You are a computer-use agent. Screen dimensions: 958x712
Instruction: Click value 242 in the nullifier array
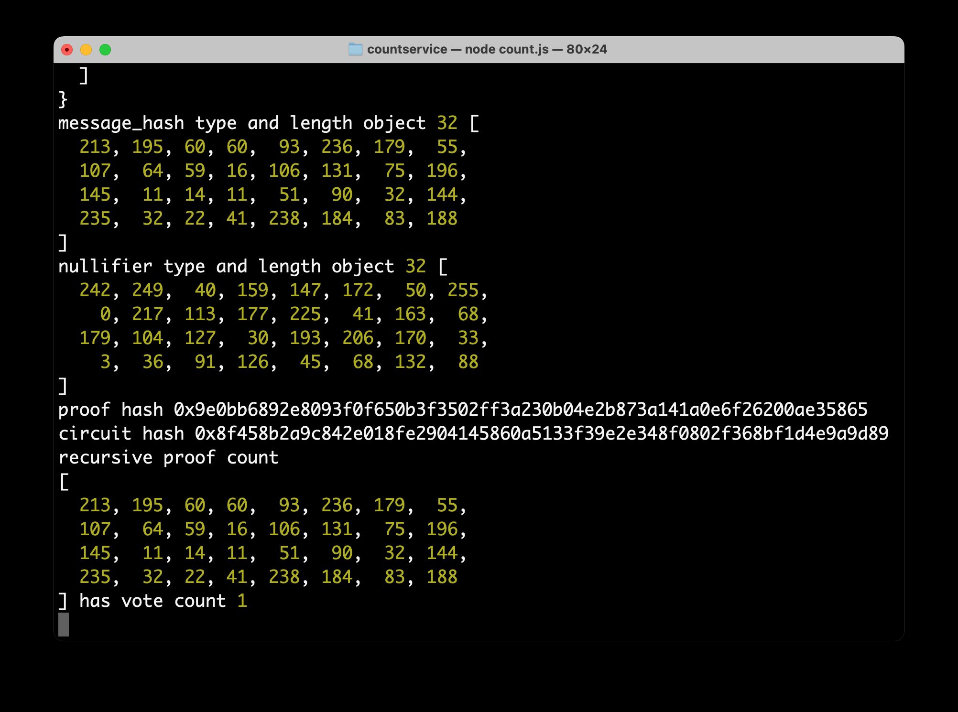[x=95, y=291]
